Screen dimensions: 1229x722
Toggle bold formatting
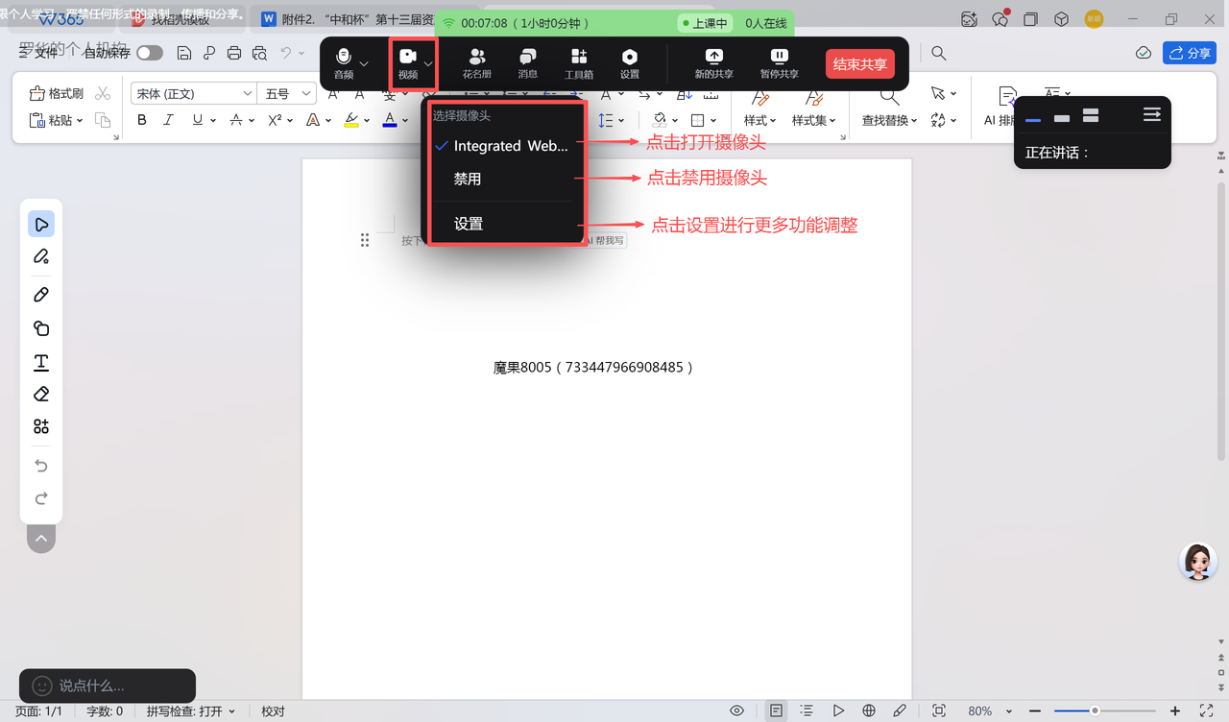(142, 120)
